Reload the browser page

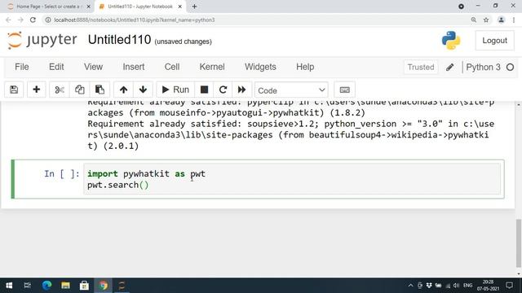[x=33, y=20]
